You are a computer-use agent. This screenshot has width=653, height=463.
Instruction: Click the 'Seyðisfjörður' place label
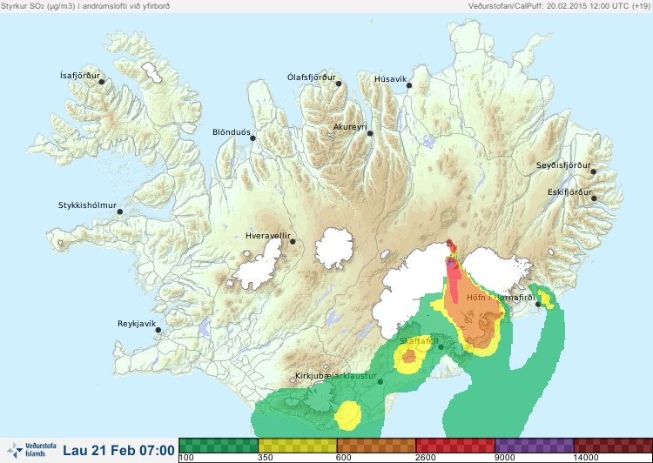pos(563,165)
